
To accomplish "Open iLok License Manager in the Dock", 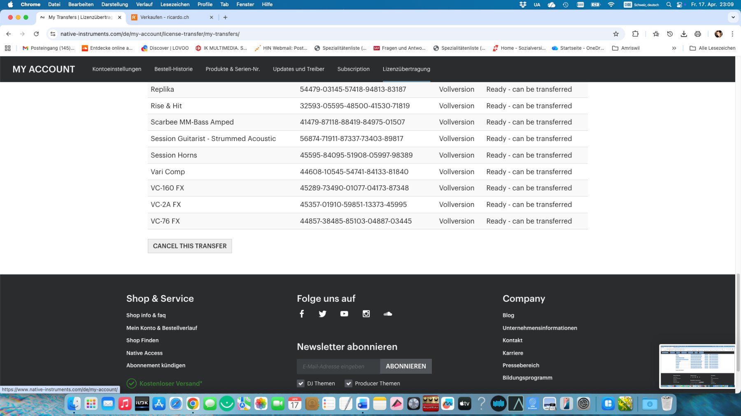I will pyautogui.click(x=142, y=404).
